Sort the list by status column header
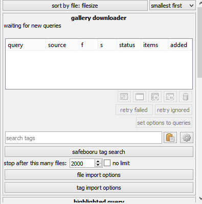202x204 pixels. 129,45
